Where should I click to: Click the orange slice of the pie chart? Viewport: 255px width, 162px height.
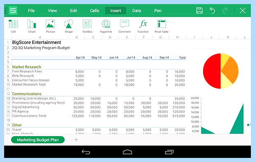[x=231, y=70]
